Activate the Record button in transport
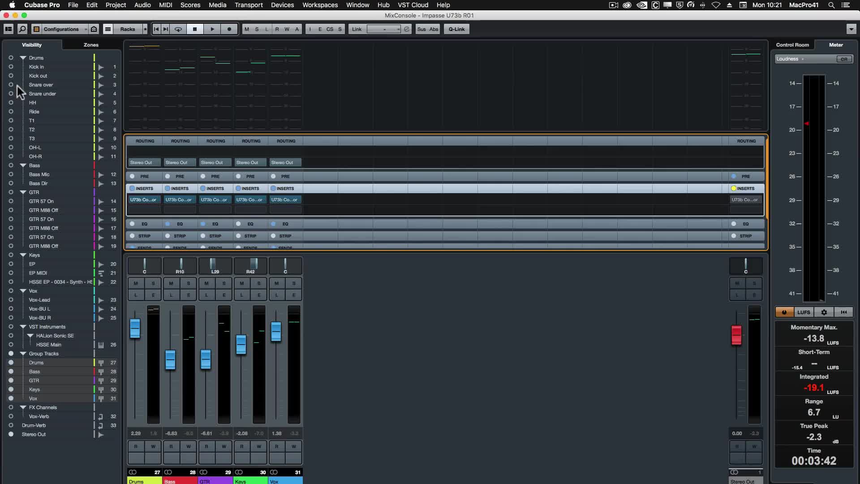Viewport: 860px width, 484px height. tap(229, 29)
